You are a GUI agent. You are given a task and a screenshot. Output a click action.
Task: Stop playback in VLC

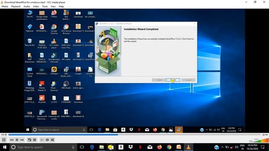coord(17,140)
